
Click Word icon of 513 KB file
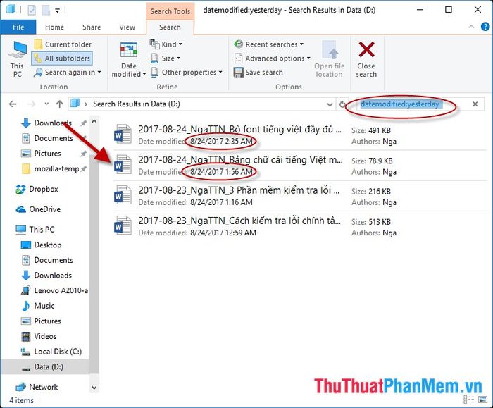point(123,225)
